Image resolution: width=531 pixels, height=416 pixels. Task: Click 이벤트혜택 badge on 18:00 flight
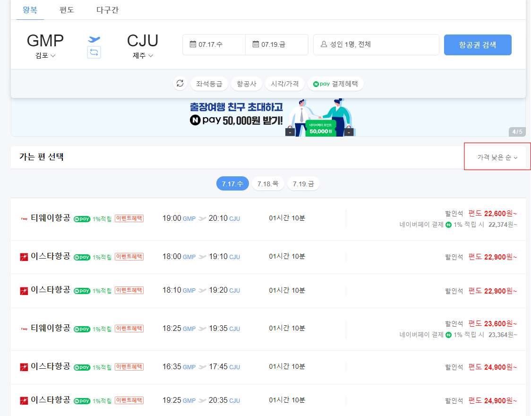click(129, 257)
